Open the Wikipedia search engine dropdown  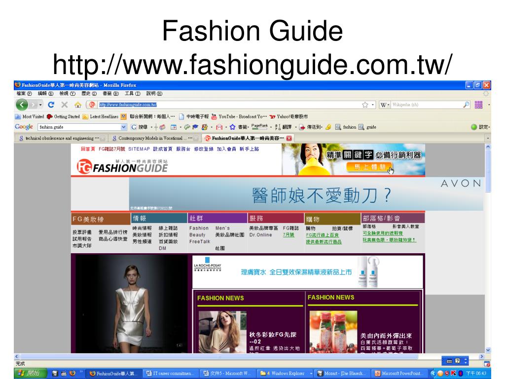point(385,105)
